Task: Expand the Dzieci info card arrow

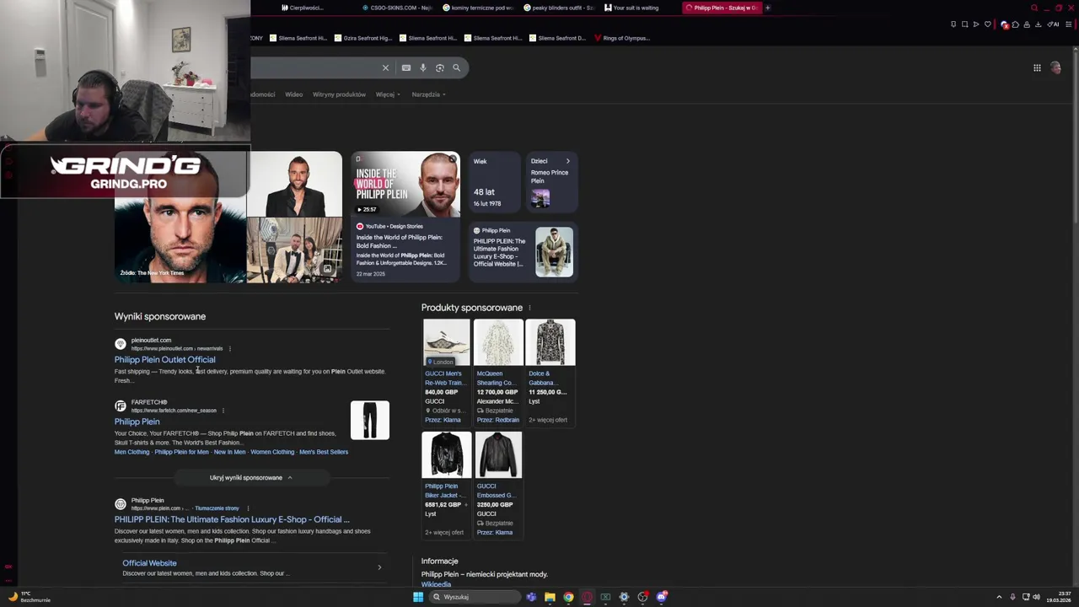Action: (x=567, y=161)
